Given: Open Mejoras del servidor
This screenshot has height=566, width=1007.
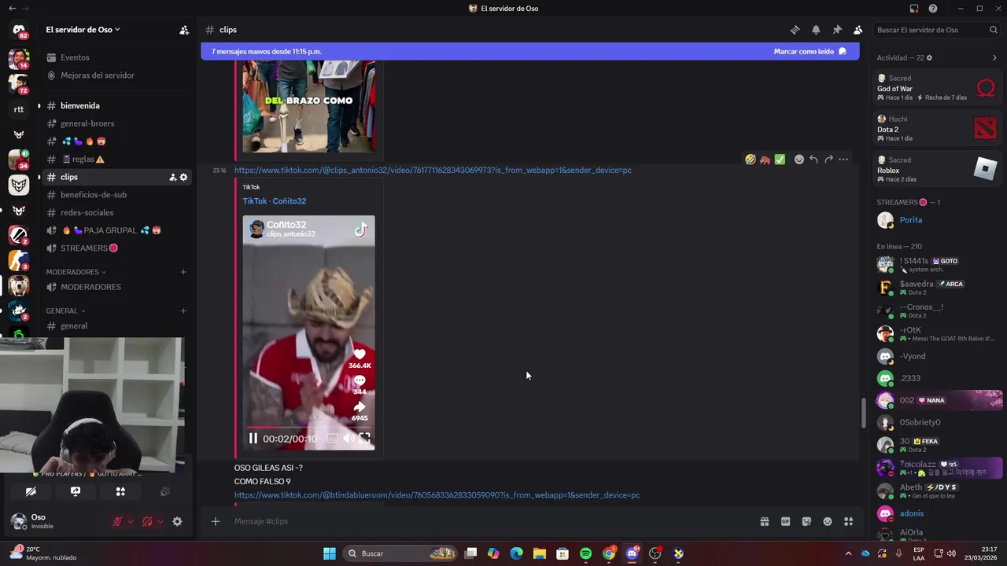Looking at the screenshot, I should pos(98,75).
